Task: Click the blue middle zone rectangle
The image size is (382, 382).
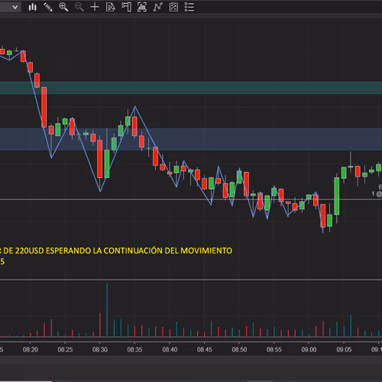Action: 191,139
